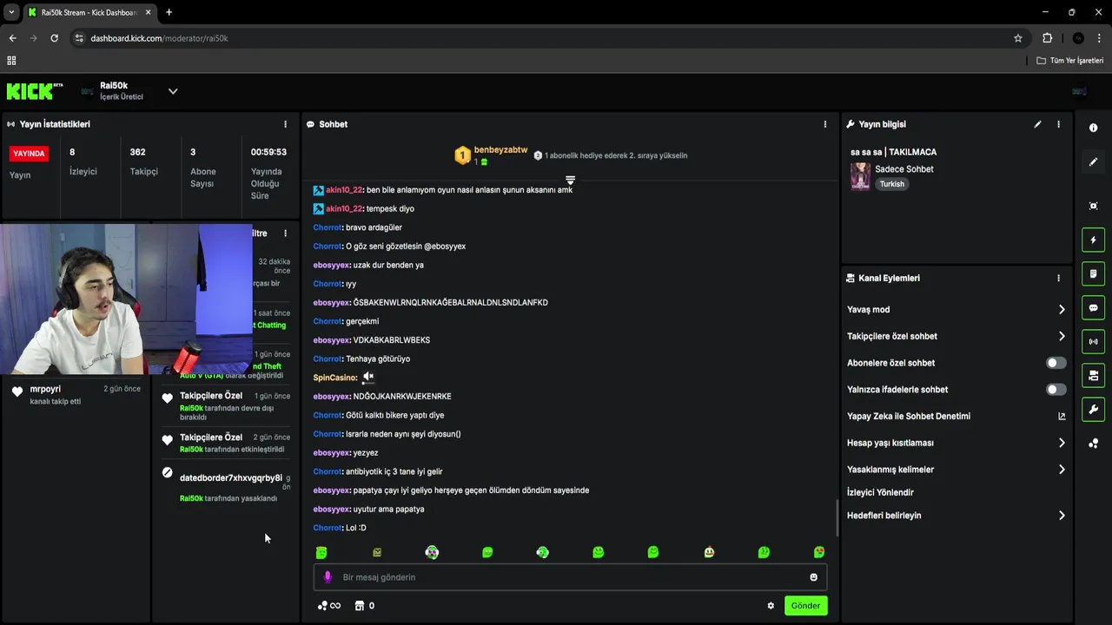The image size is (1112, 625).
Task: Open the info icon in right sidebar
Action: pos(1093,128)
